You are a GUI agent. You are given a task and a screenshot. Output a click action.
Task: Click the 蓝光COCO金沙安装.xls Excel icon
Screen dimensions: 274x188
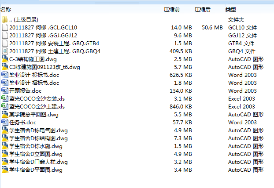point(5,99)
